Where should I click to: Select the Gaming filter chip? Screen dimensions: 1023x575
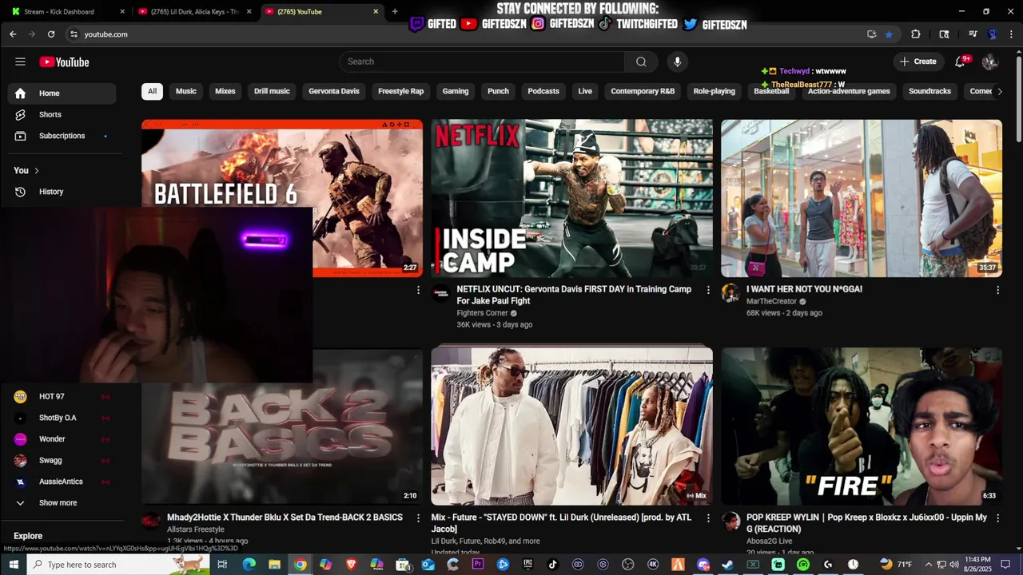tap(456, 91)
